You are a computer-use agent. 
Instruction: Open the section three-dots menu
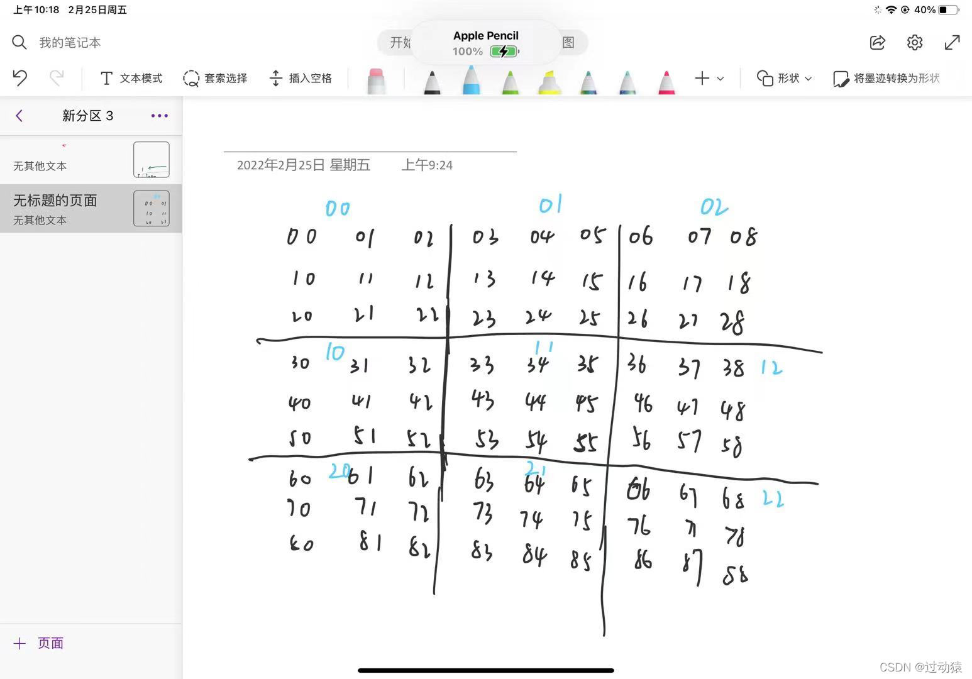pyautogui.click(x=160, y=116)
